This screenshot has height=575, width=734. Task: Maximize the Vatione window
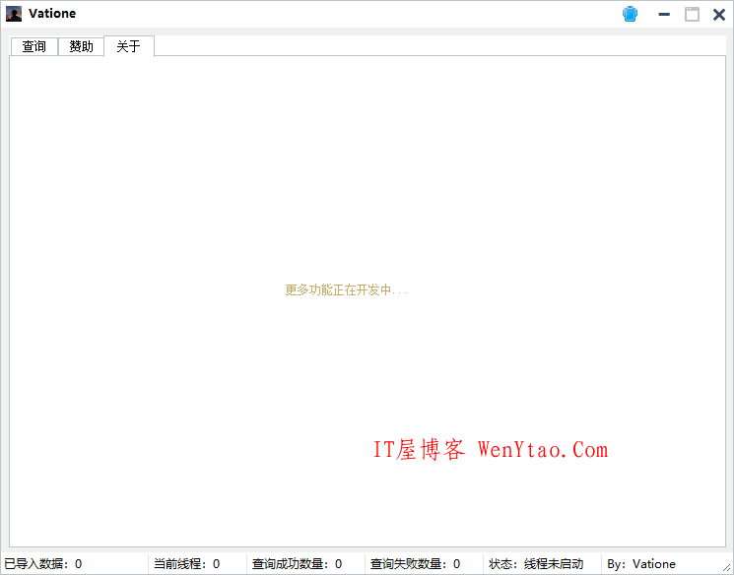coord(692,15)
